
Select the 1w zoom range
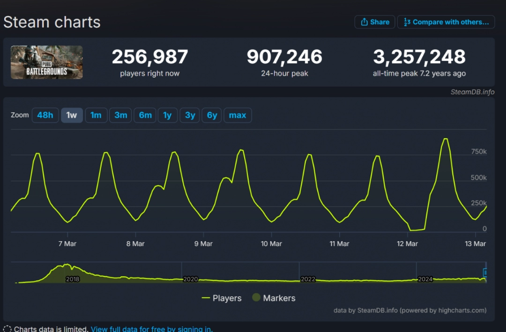click(72, 115)
